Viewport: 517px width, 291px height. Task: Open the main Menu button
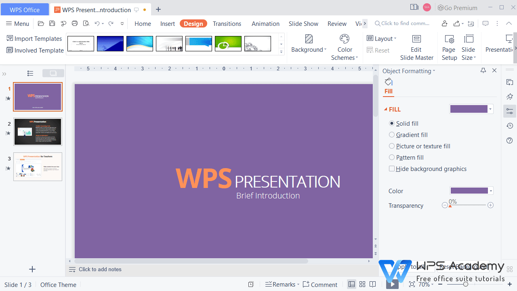point(17,23)
